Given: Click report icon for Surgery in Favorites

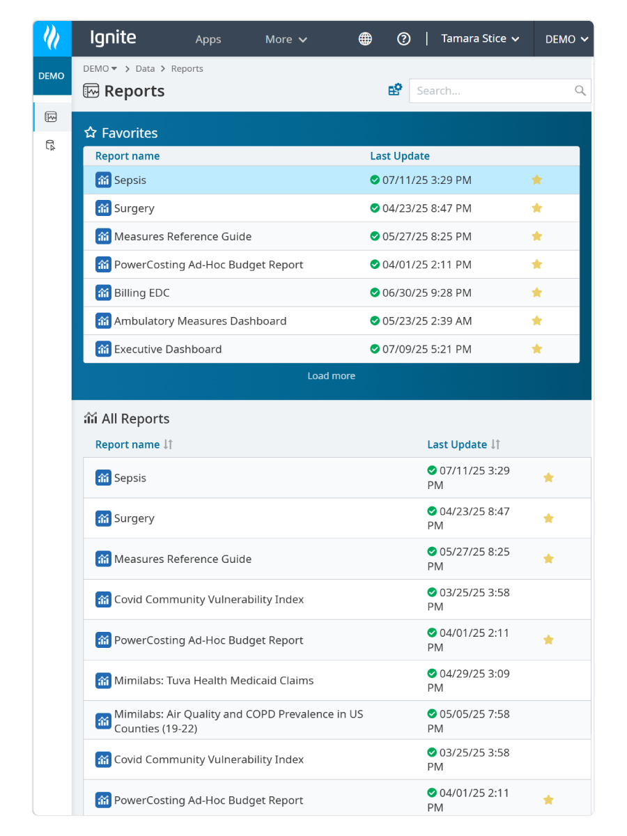Looking at the screenshot, I should [103, 208].
